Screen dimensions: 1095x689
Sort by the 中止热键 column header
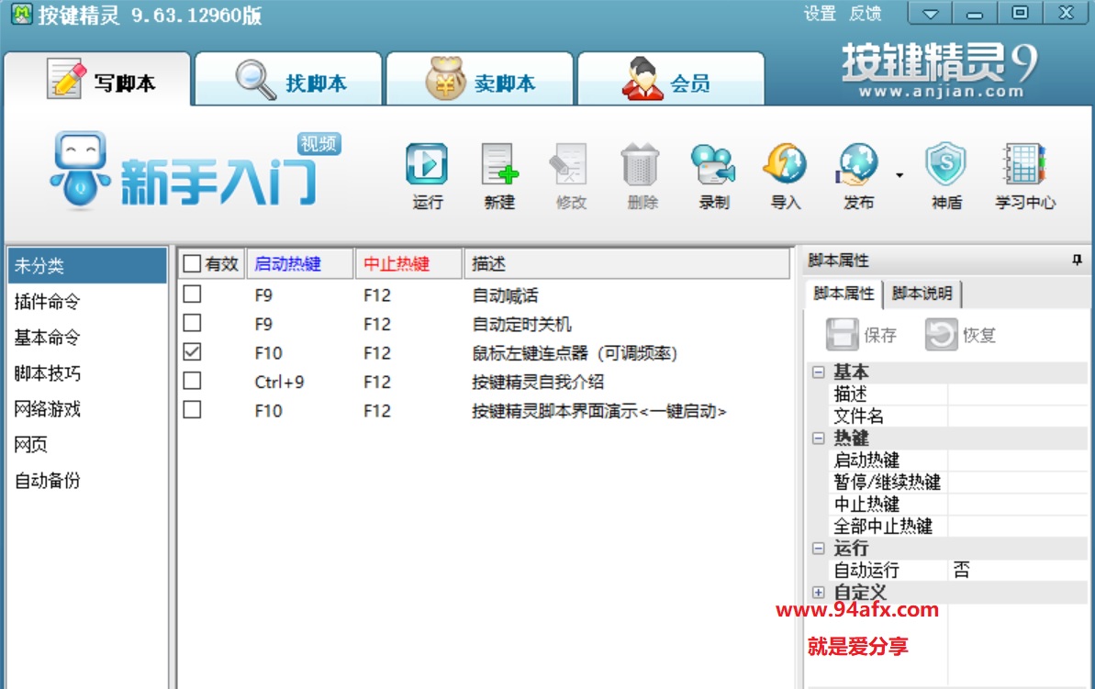click(x=408, y=264)
